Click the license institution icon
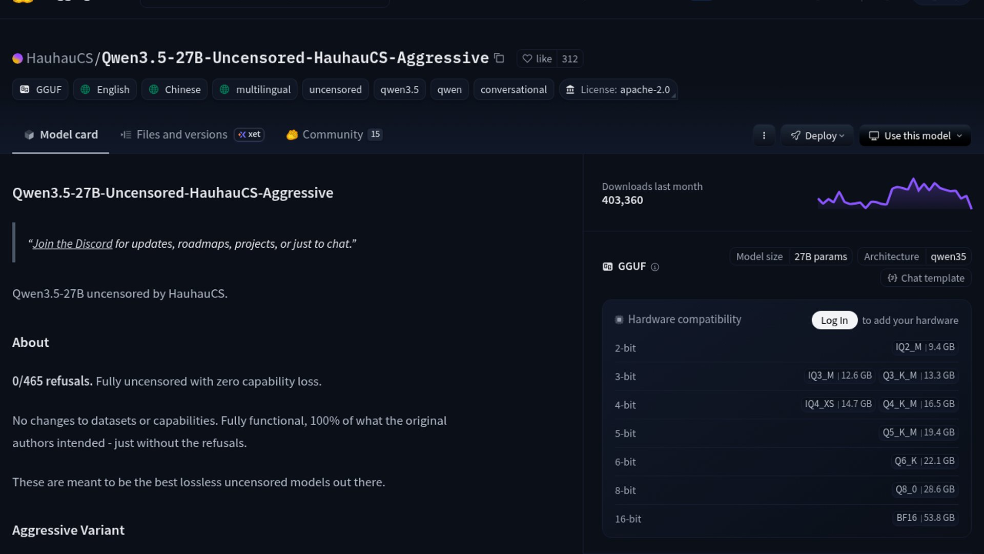 pos(569,89)
